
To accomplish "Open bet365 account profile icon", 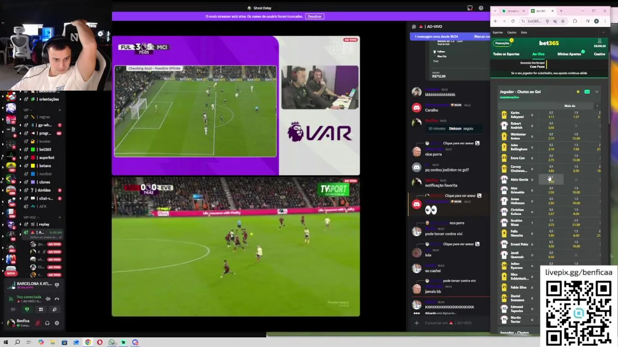I will point(600,41).
